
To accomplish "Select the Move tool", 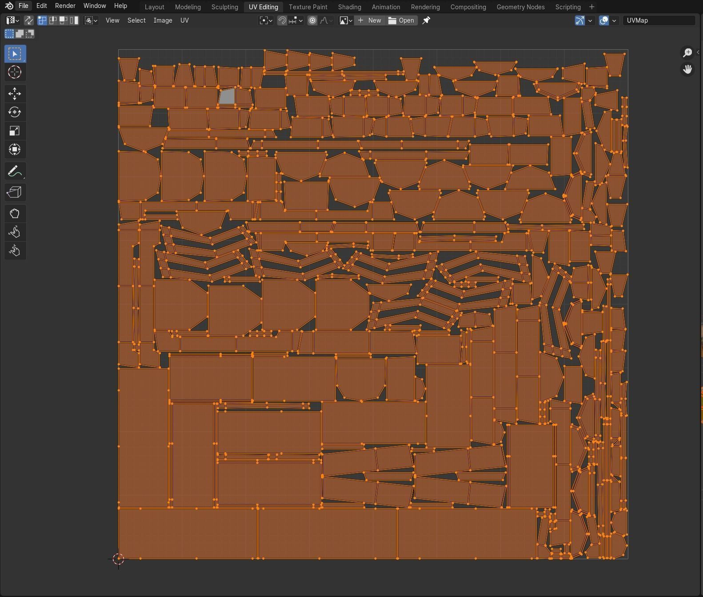I will [15, 93].
